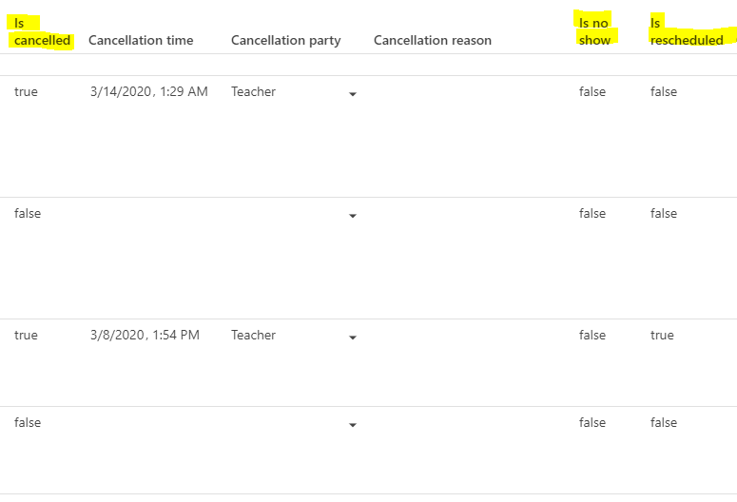The width and height of the screenshot is (737, 502).
Task: Click the Is no show column header
Action: coord(594,31)
